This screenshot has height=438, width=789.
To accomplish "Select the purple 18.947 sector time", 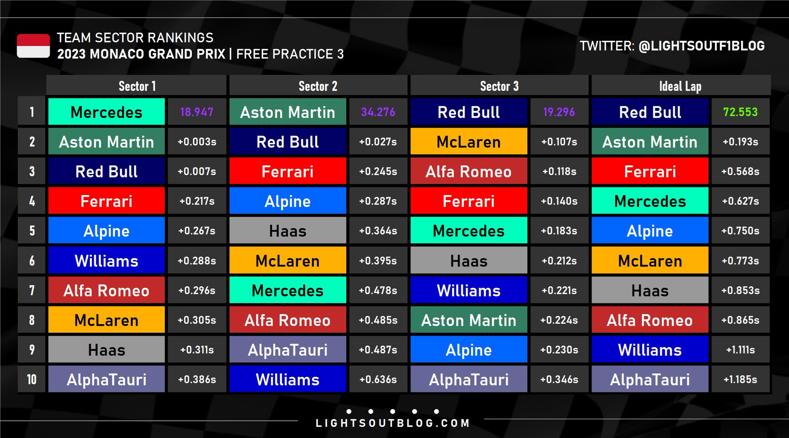I will tap(197, 112).
